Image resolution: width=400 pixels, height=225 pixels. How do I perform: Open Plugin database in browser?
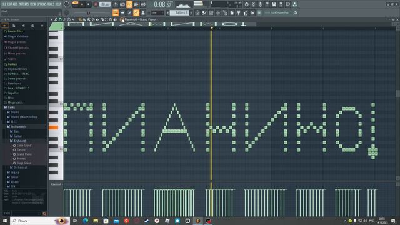[x=18, y=36]
